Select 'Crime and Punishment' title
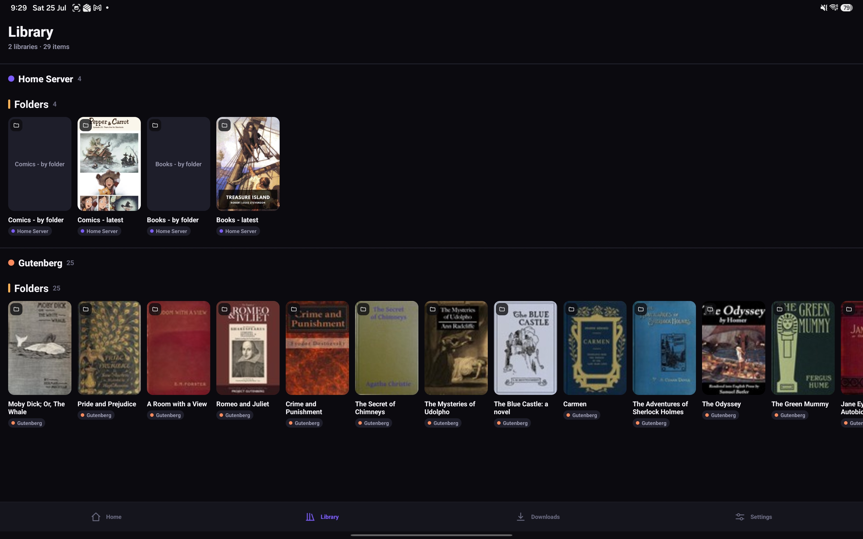 click(304, 407)
